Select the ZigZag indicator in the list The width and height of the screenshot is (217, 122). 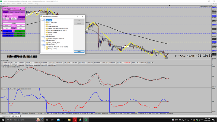50,34
